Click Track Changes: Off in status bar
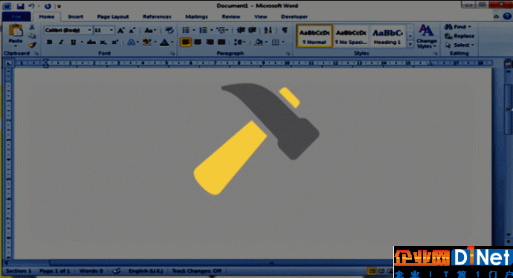 [197, 271]
